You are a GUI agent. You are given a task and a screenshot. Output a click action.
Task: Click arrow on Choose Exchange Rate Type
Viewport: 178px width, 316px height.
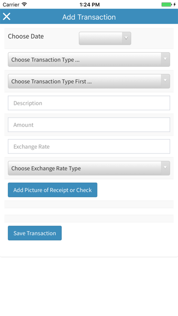pos(165,168)
